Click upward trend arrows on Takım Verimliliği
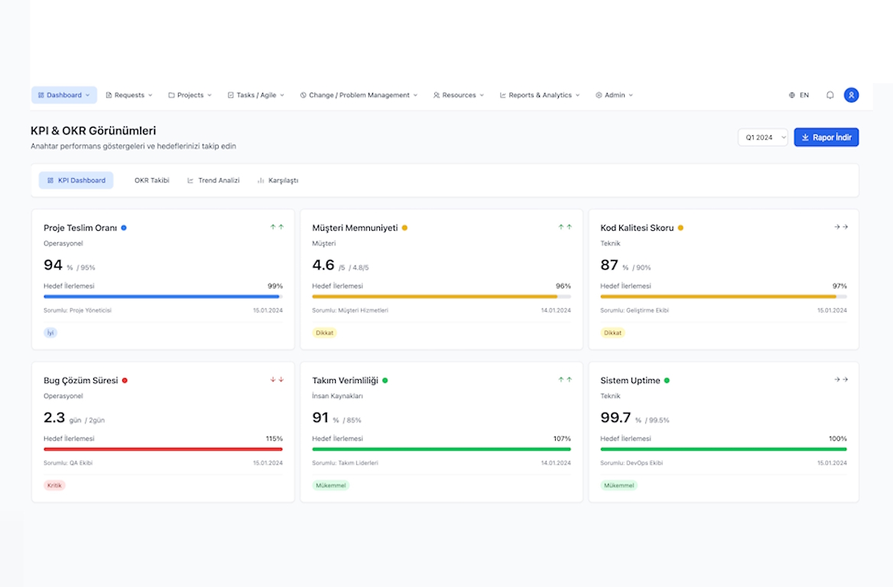This screenshot has height=587, width=893. [565, 380]
